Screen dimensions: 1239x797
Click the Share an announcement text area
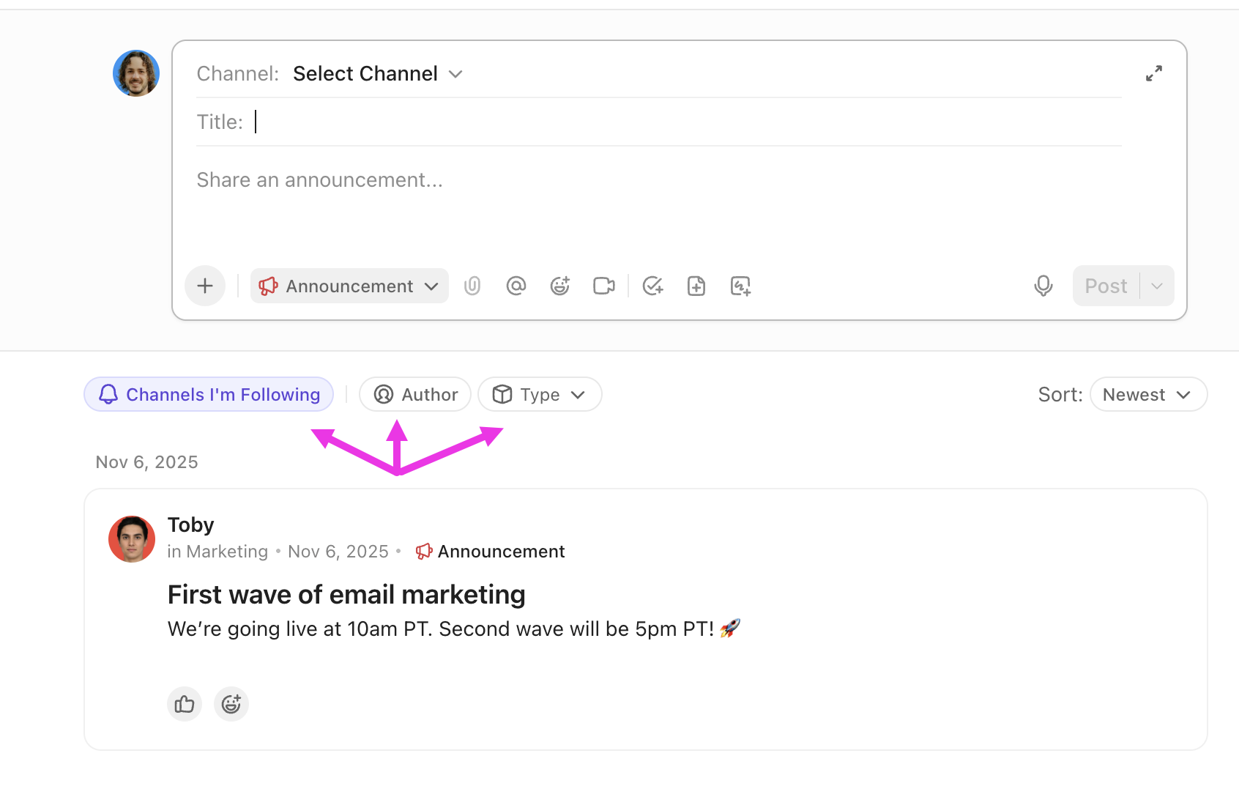[659, 180]
